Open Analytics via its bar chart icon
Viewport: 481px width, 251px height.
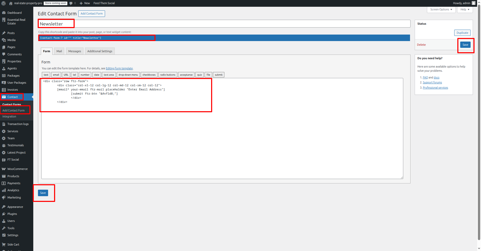click(x=4, y=190)
